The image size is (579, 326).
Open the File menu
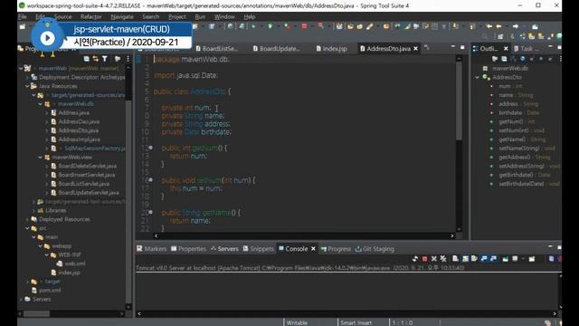[23, 16]
